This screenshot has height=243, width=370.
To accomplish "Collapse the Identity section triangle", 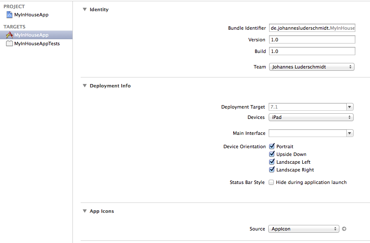I will pyautogui.click(x=85, y=9).
